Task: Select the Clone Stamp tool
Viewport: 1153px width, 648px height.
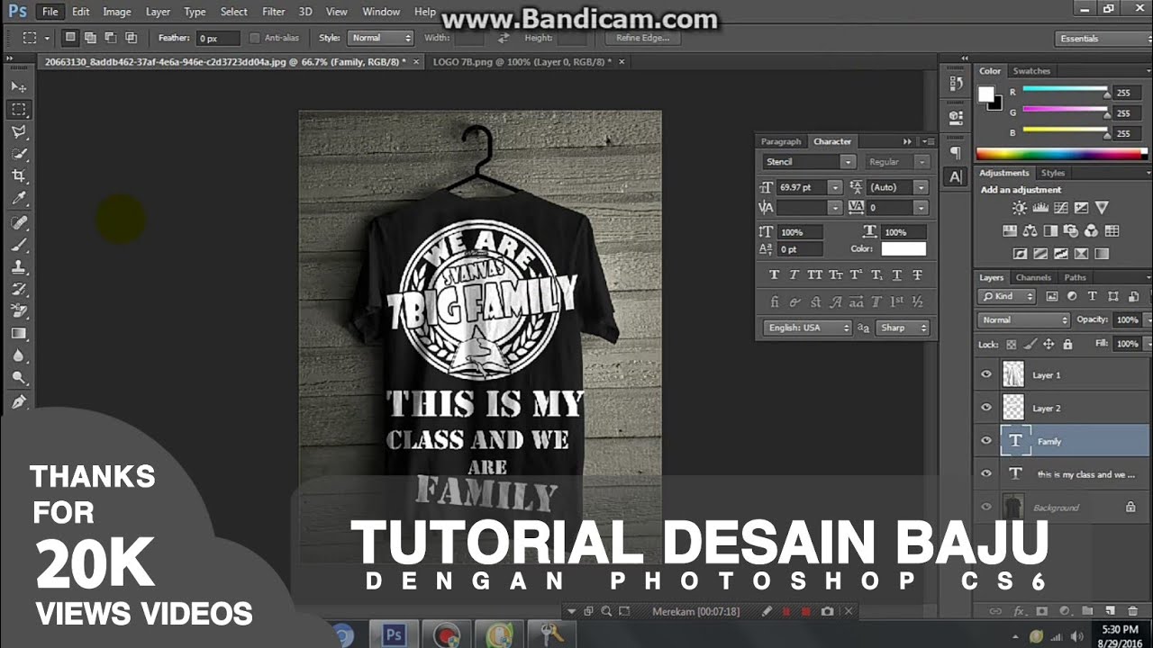Action: click(19, 267)
